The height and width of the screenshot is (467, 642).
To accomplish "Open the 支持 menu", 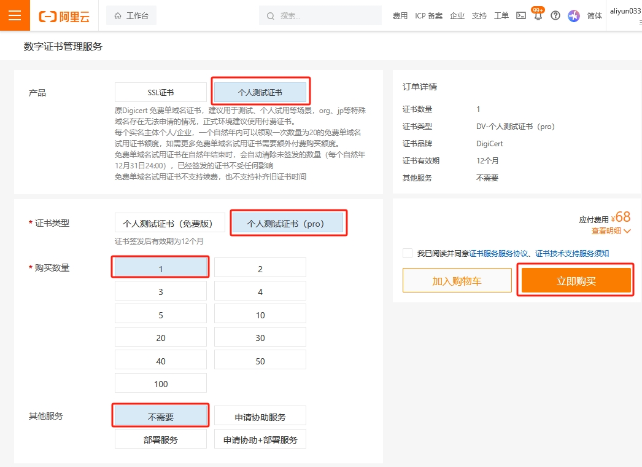I will point(479,16).
